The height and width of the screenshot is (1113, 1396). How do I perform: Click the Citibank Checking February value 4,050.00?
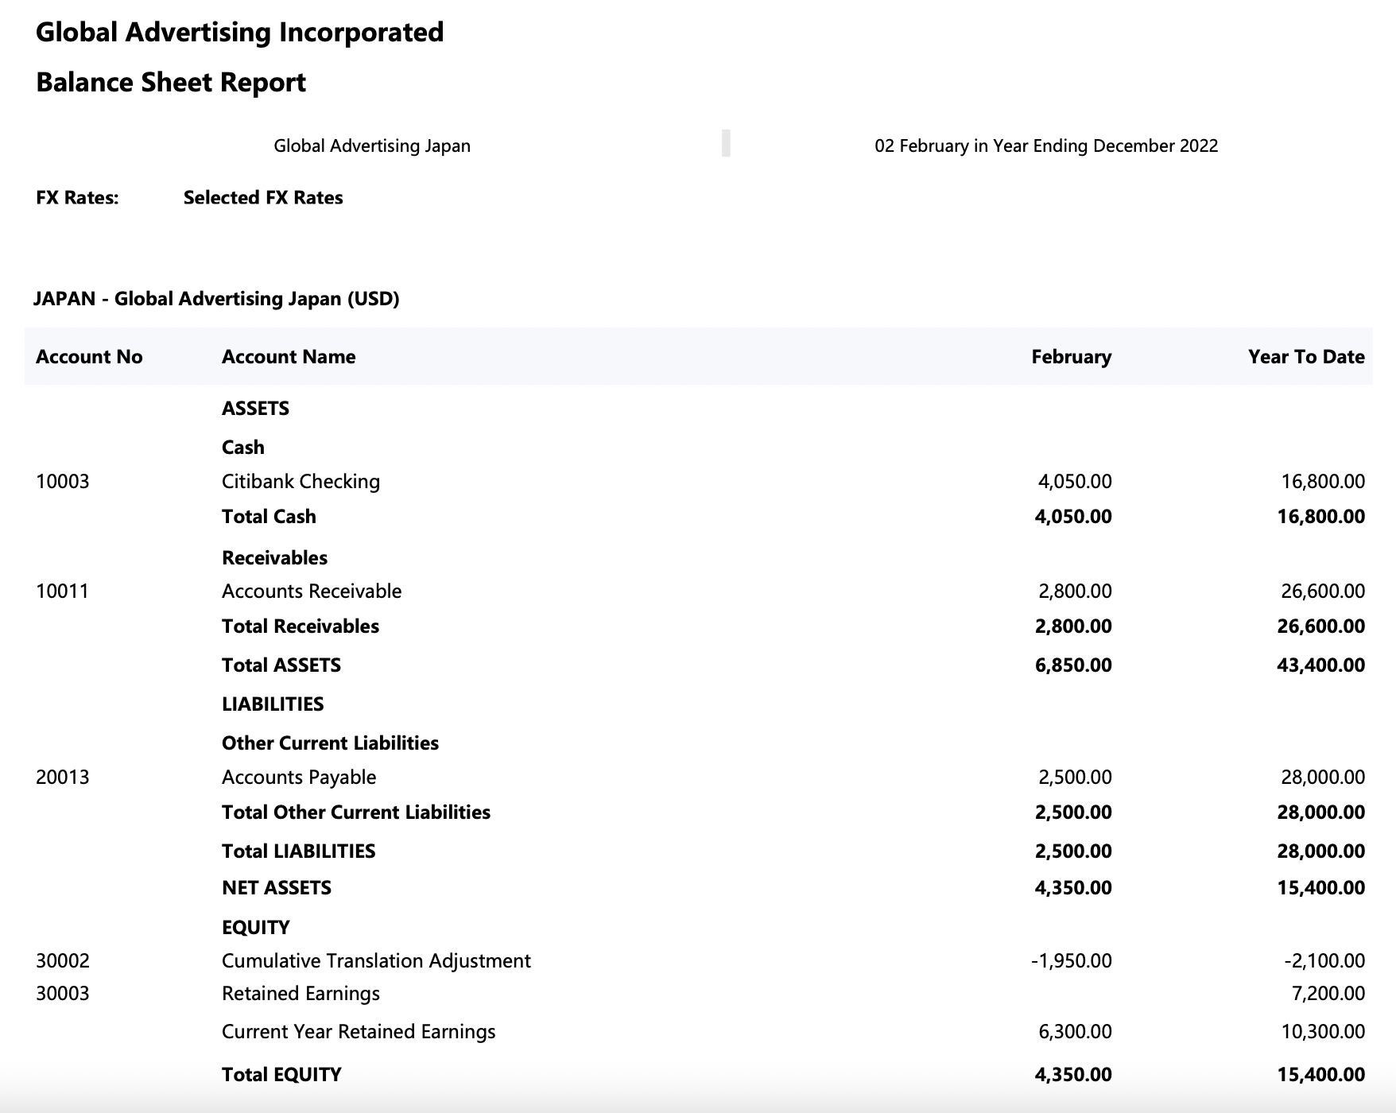tap(1075, 480)
